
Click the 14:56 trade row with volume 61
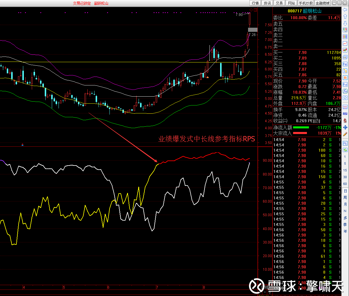tap(307, 256)
